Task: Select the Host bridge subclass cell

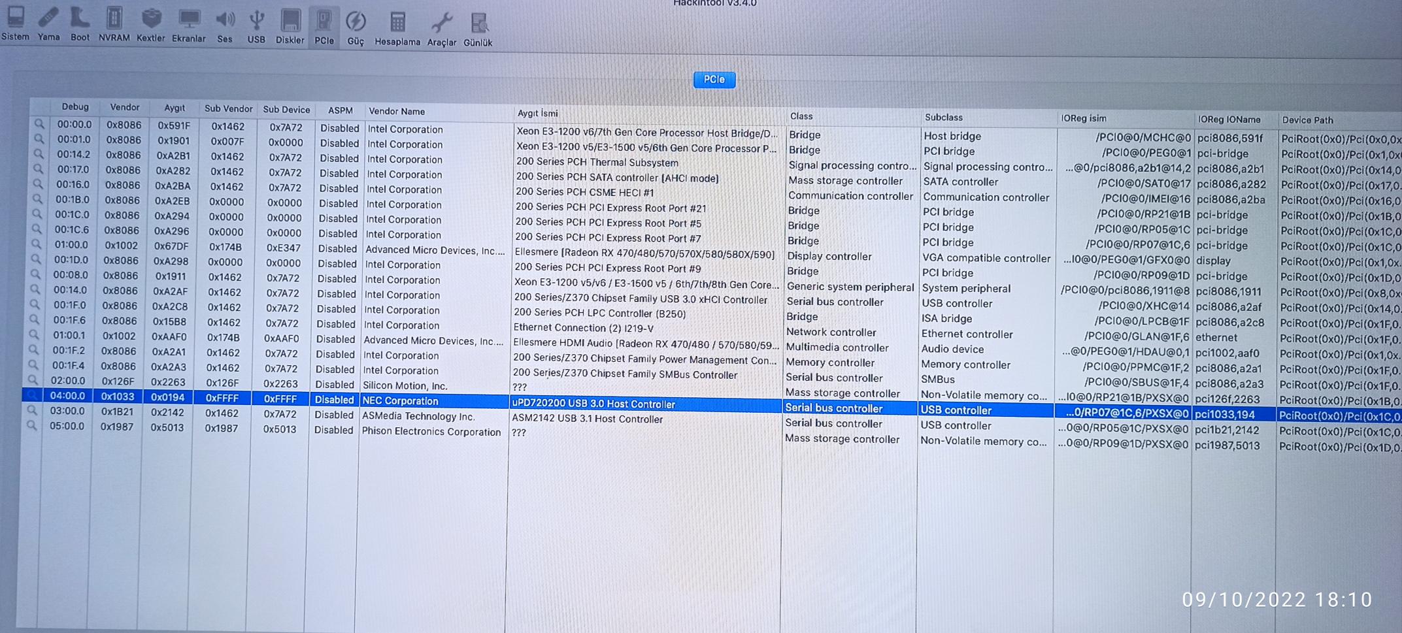Action: (952, 136)
